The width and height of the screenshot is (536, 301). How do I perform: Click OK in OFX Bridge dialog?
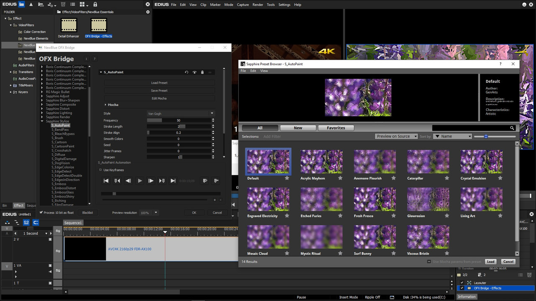click(194, 213)
